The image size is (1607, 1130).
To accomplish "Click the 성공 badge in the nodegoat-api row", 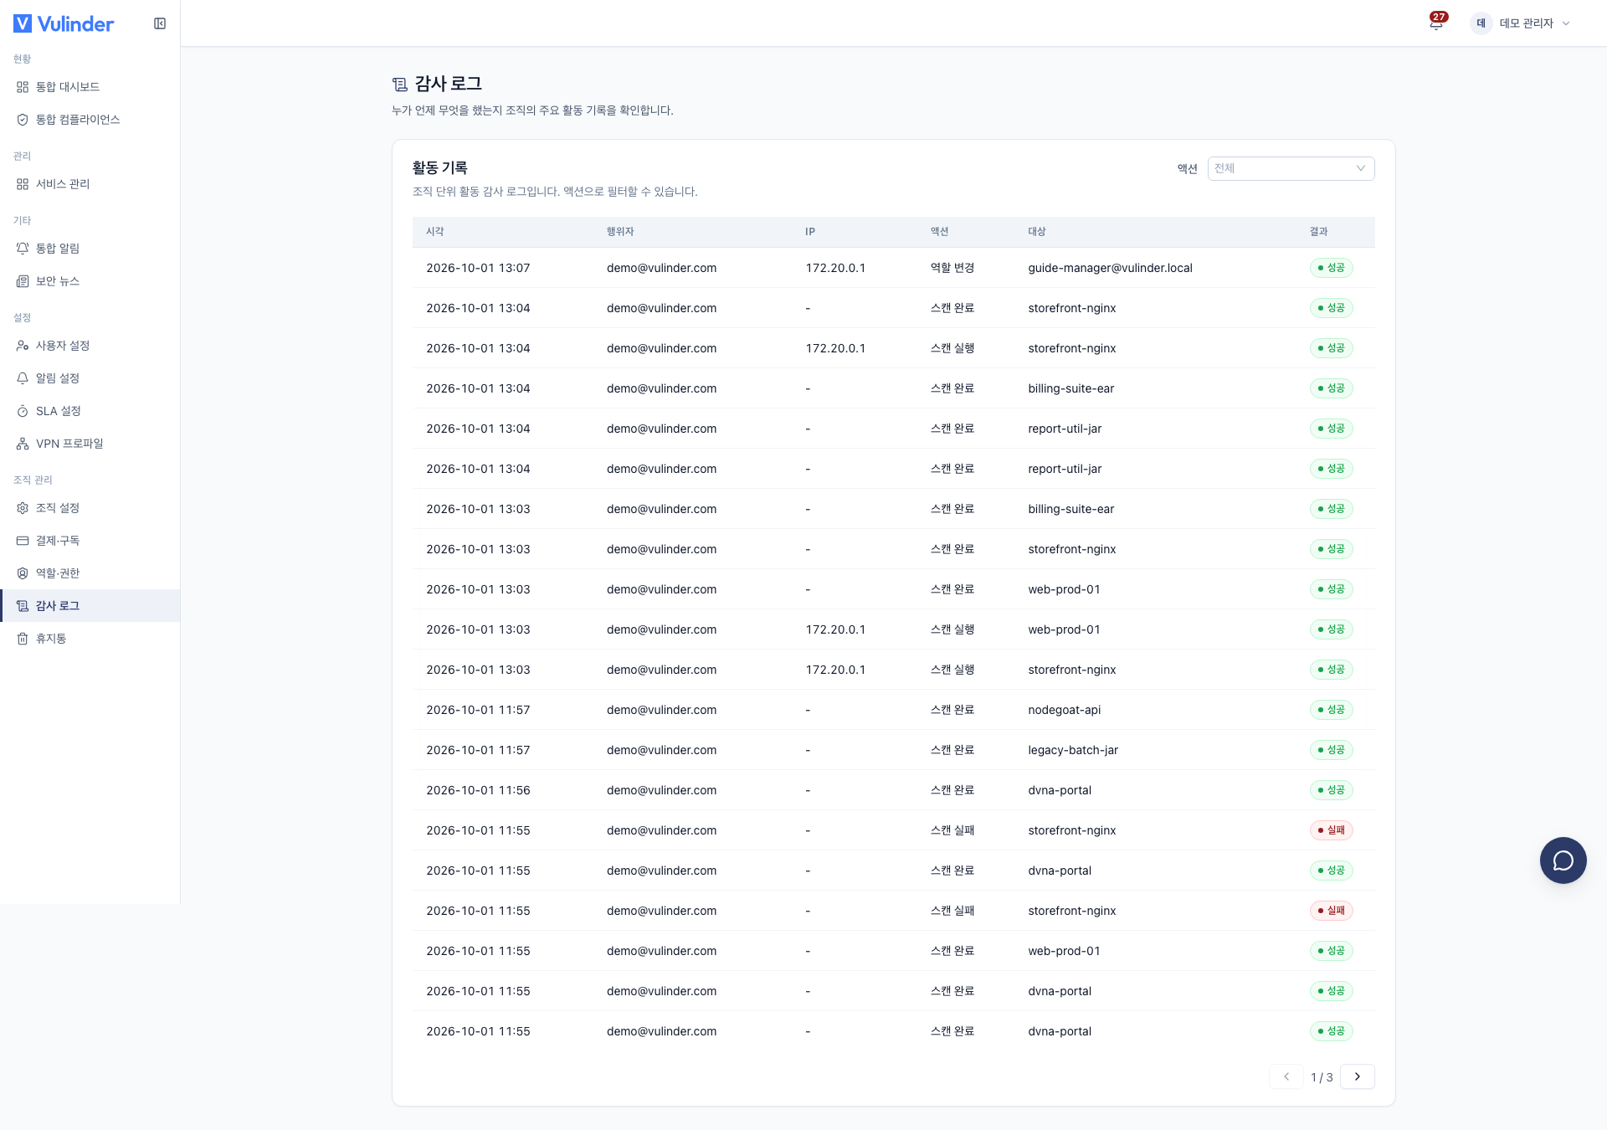I will pyautogui.click(x=1331, y=710).
